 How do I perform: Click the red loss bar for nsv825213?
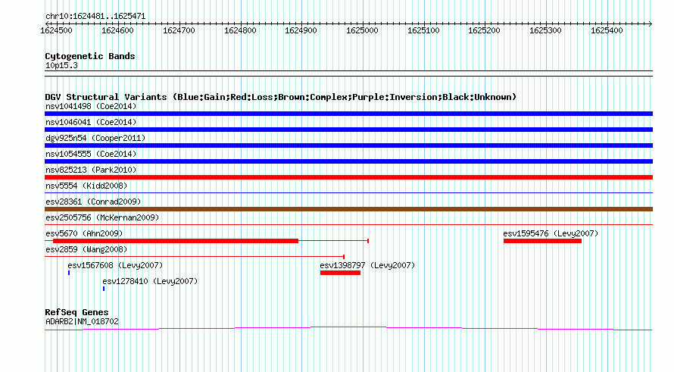[348, 177]
